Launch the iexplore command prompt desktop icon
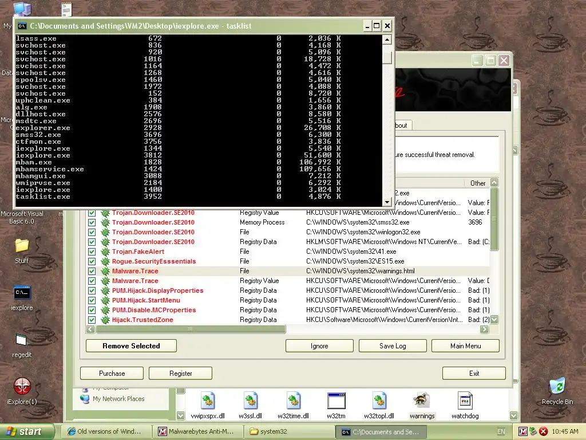 tap(22, 298)
